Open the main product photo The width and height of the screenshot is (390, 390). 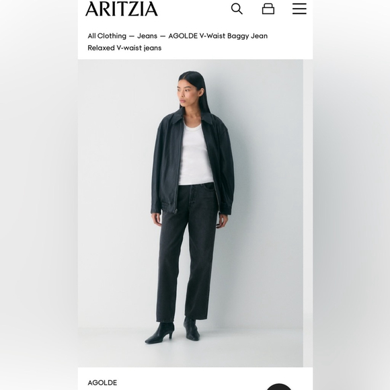point(190,213)
